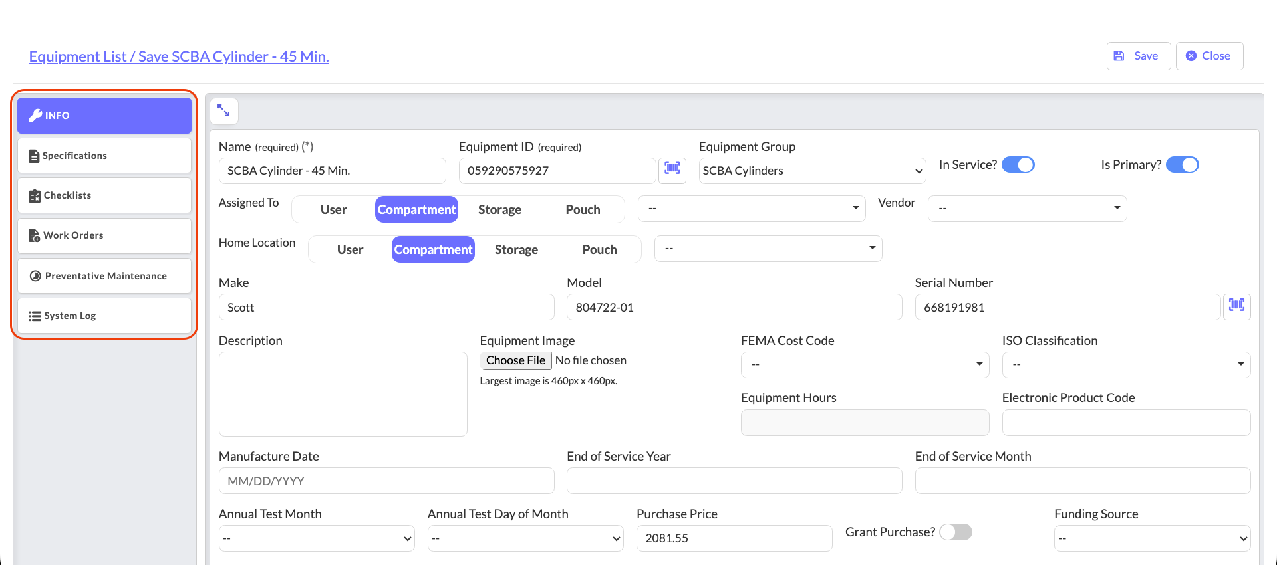Click the Equipment ID input field

(x=557, y=171)
